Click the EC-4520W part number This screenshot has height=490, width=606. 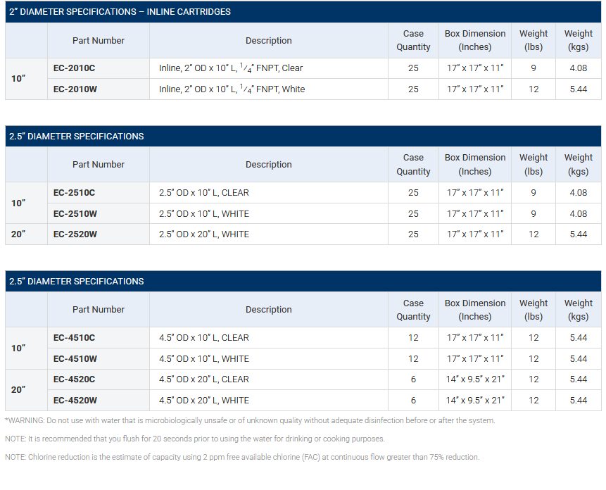click(75, 401)
